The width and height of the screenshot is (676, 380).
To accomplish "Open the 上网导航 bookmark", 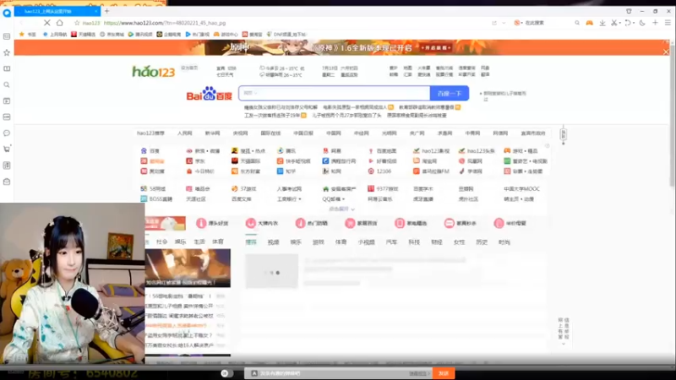I will coord(55,35).
